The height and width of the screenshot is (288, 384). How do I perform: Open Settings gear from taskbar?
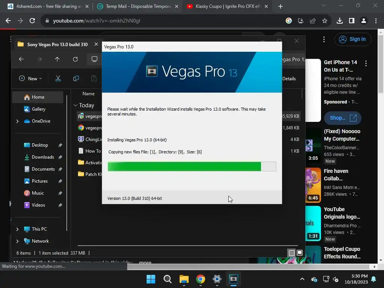tap(217, 279)
